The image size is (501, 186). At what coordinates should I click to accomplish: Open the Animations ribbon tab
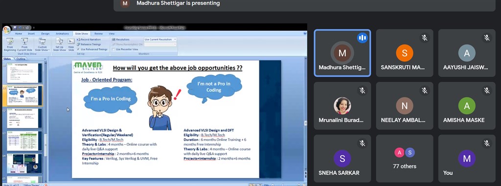62,34
